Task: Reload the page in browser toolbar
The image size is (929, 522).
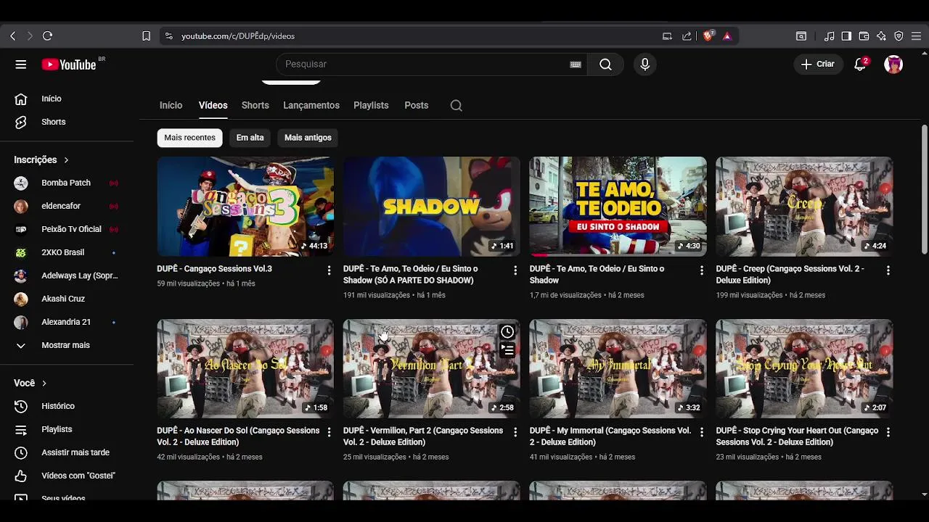Action: click(47, 36)
